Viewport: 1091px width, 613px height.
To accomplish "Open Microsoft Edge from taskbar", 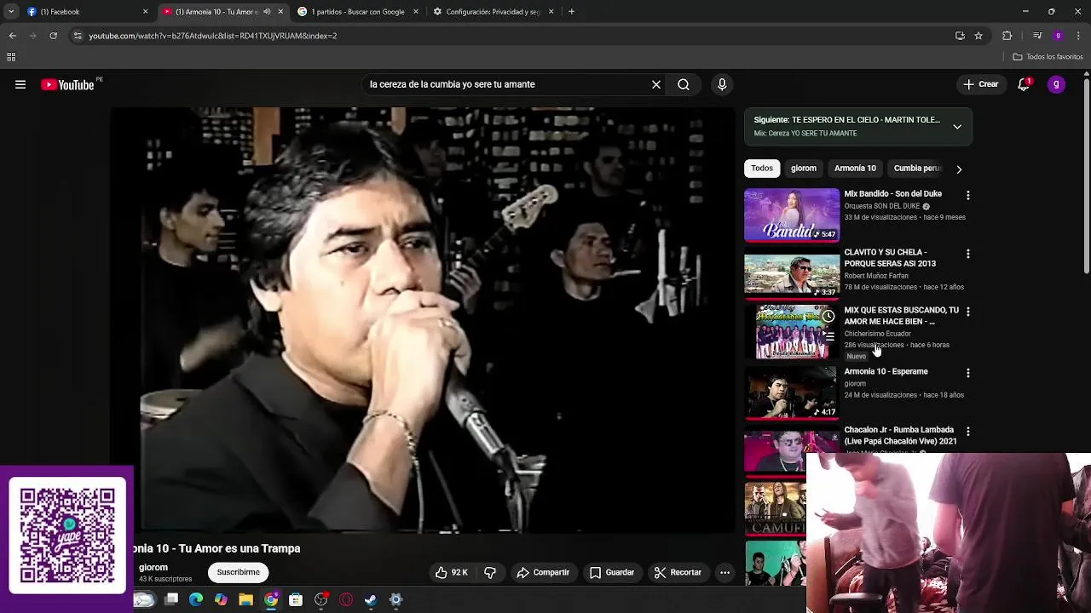I will [x=196, y=600].
